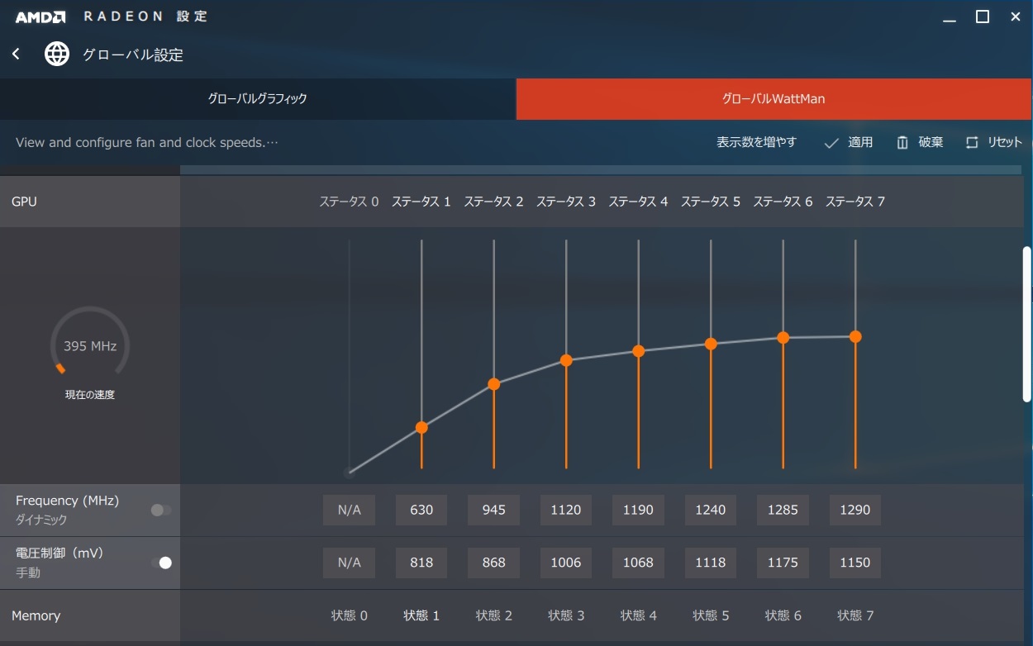Toggle the Frequency (MHz) dynamic switch
This screenshot has width=1033, height=646.
coord(161,510)
